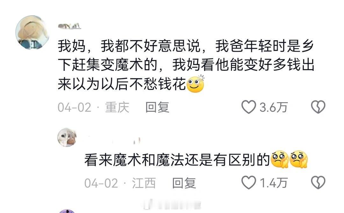
Task: Tap the 江西 location label
Action: pos(144,183)
